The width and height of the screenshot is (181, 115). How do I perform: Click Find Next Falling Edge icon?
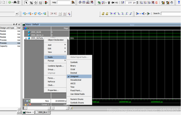[x=123, y=14]
